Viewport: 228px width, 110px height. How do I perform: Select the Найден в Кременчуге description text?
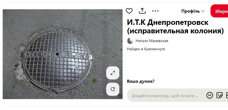pyautogui.click(x=146, y=49)
